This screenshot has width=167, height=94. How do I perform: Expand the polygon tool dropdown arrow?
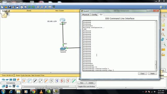[x=166, y=39]
